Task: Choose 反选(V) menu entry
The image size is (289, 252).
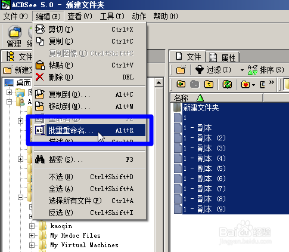Action: pos(90,213)
